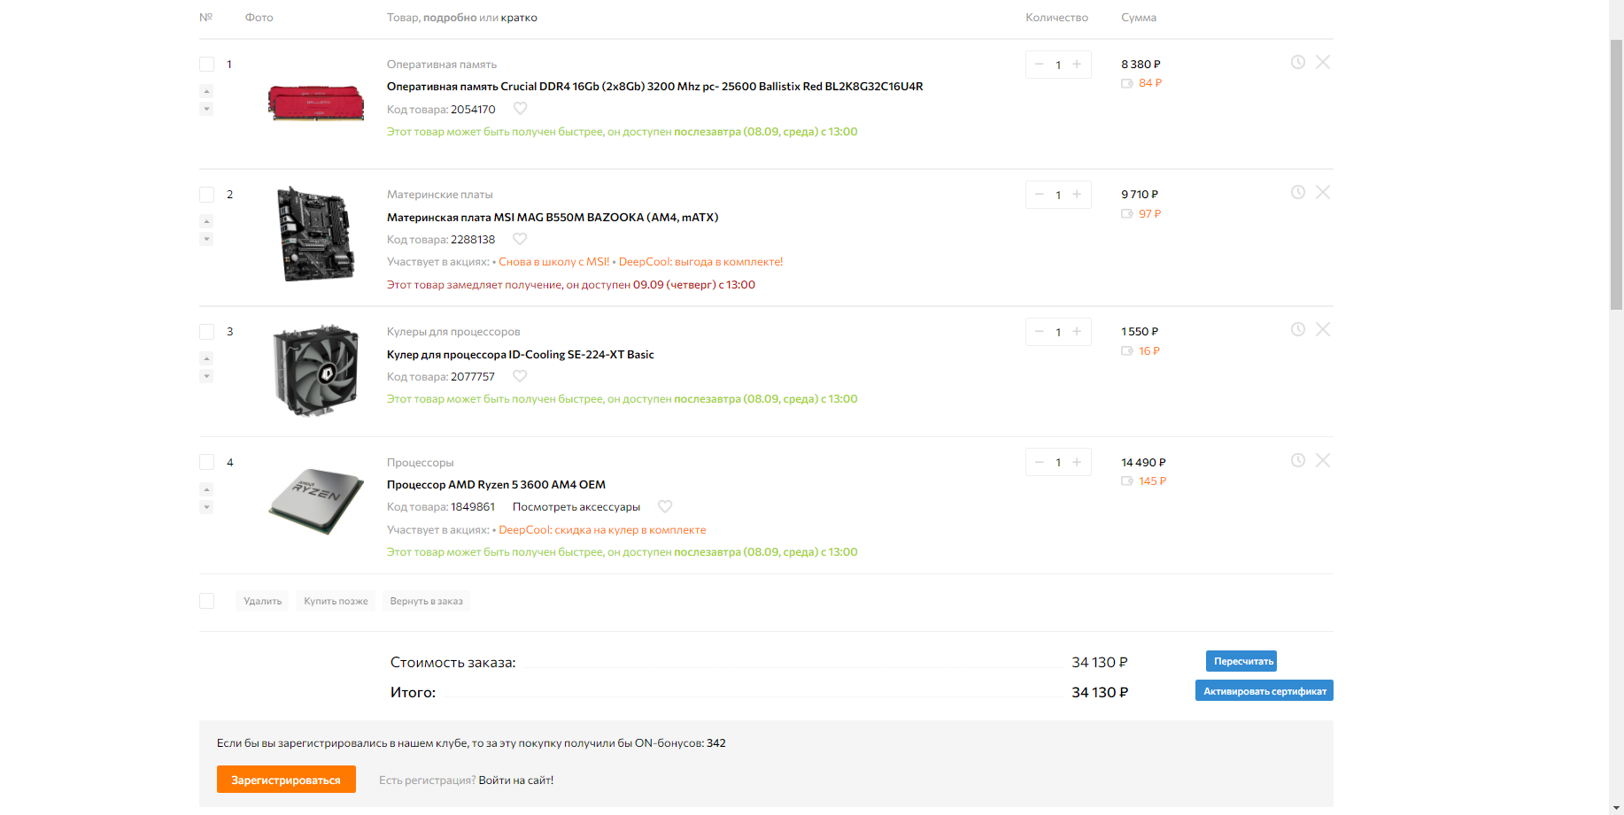The image size is (1624, 815).
Task: Favorite the Ryzen 5 3600 heart icon
Action: [665, 506]
